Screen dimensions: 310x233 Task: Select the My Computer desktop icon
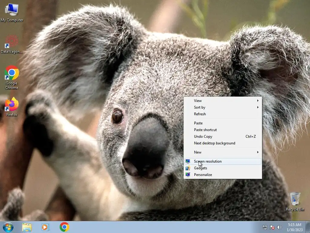point(12,12)
